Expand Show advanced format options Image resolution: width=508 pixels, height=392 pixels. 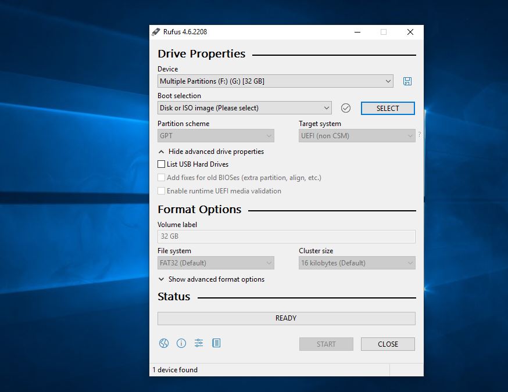(x=212, y=279)
